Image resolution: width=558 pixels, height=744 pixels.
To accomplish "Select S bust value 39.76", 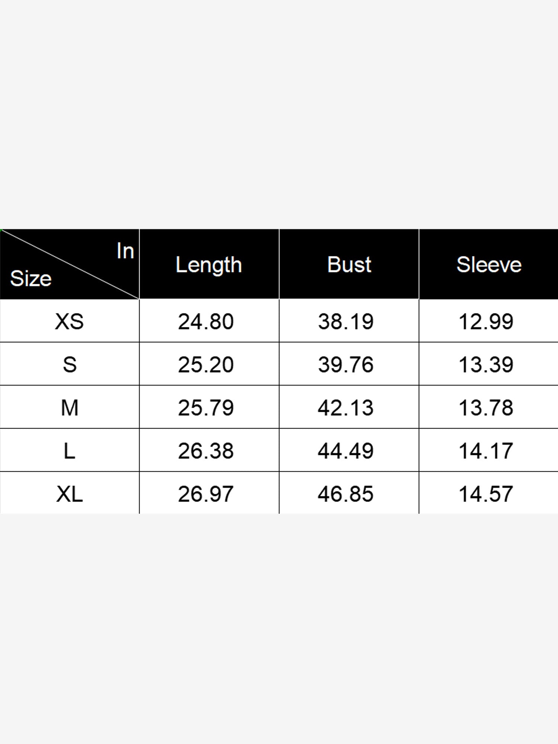I will 346,365.
